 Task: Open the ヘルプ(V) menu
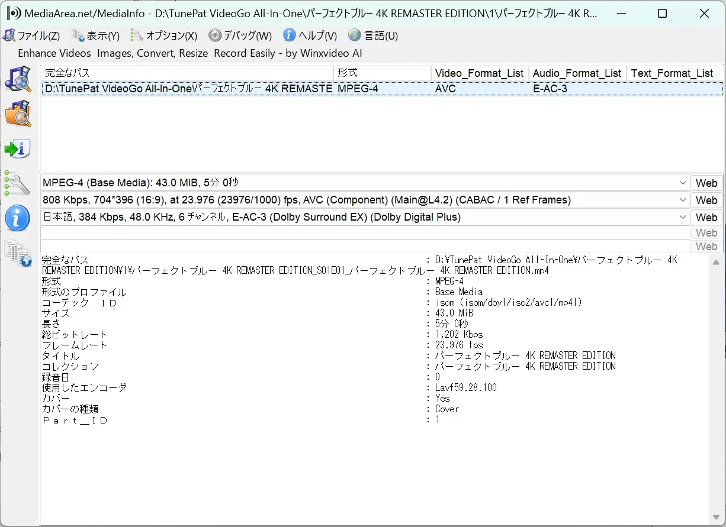(310, 35)
